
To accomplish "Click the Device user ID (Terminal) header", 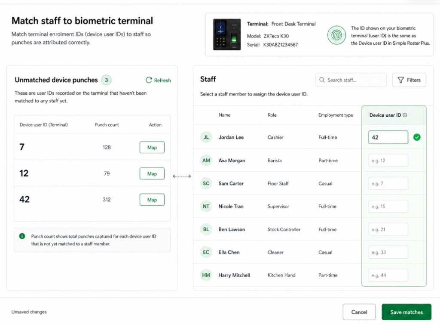I will [43, 125].
